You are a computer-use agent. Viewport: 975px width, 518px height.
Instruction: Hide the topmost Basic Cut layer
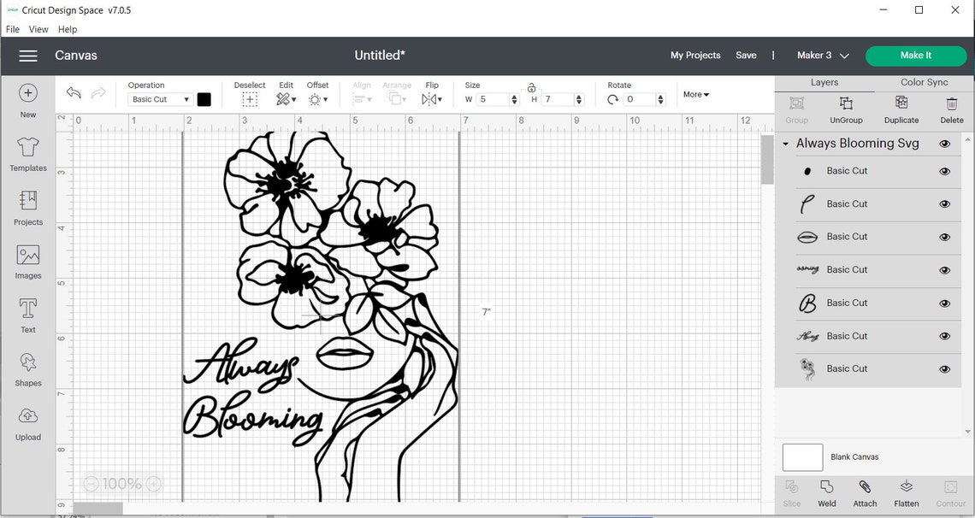[x=944, y=171]
